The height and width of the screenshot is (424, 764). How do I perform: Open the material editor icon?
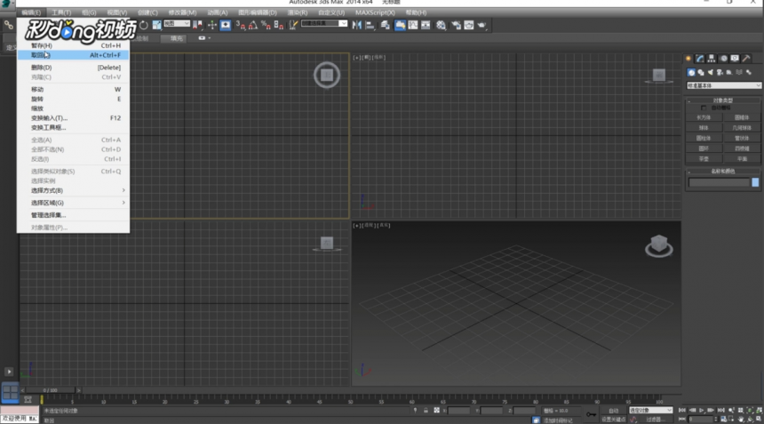pyautogui.click(x=441, y=25)
